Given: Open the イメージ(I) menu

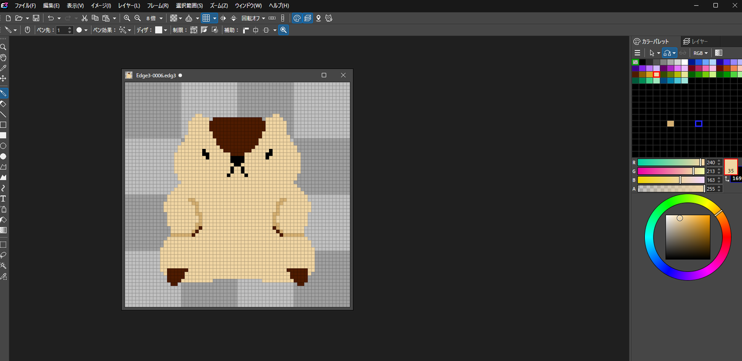Looking at the screenshot, I should [100, 5].
